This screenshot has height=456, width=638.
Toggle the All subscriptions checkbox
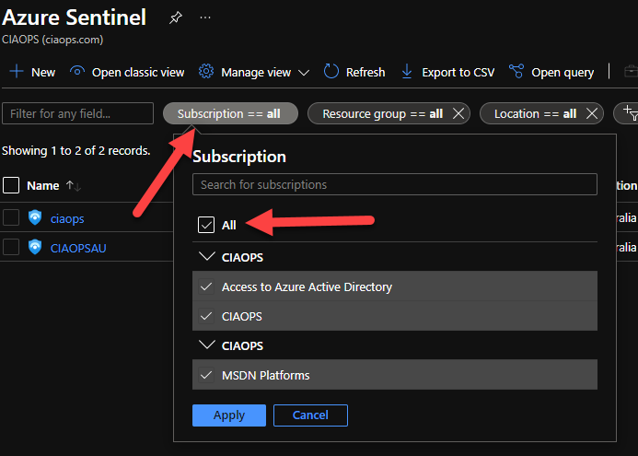pos(207,225)
